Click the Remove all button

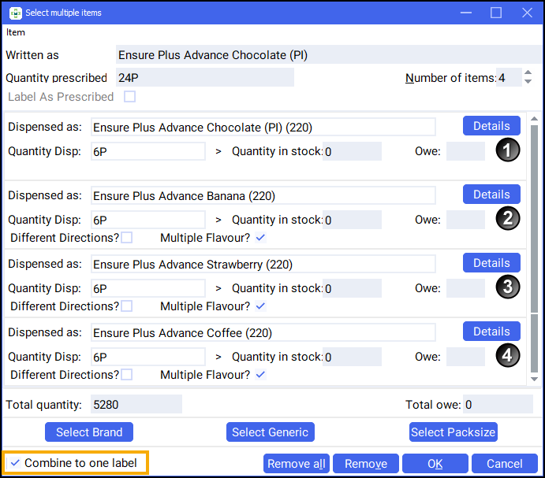(x=297, y=464)
